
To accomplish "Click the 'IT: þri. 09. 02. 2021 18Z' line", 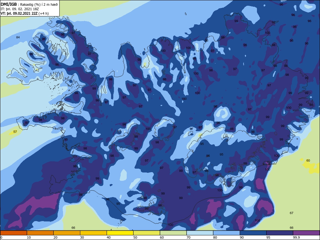I will click(20, 9).
